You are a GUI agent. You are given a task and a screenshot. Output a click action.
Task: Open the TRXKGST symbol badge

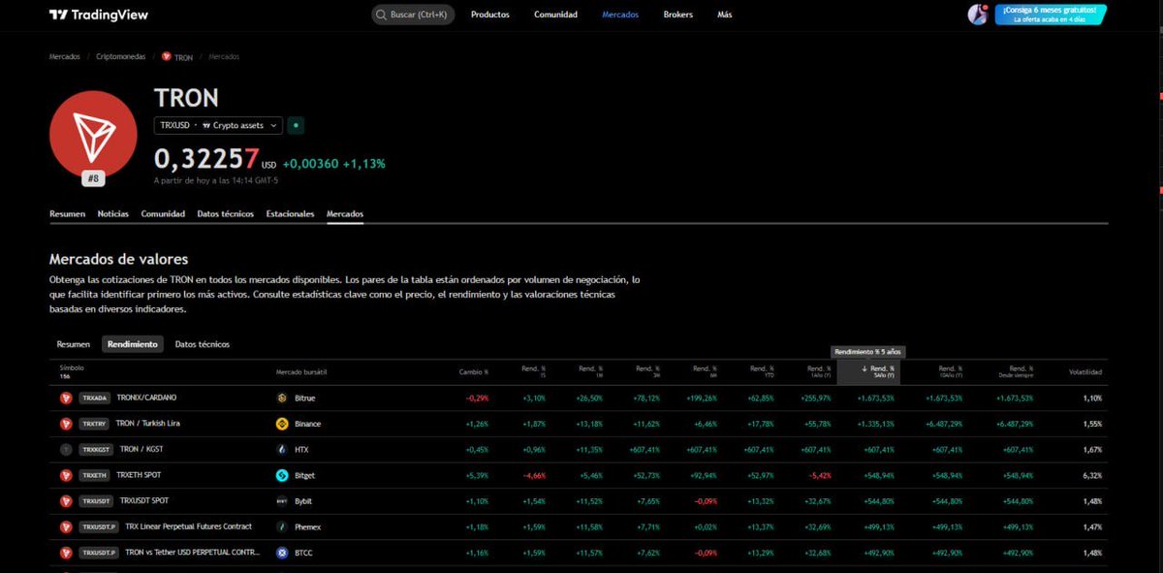[x=97, y=450]
